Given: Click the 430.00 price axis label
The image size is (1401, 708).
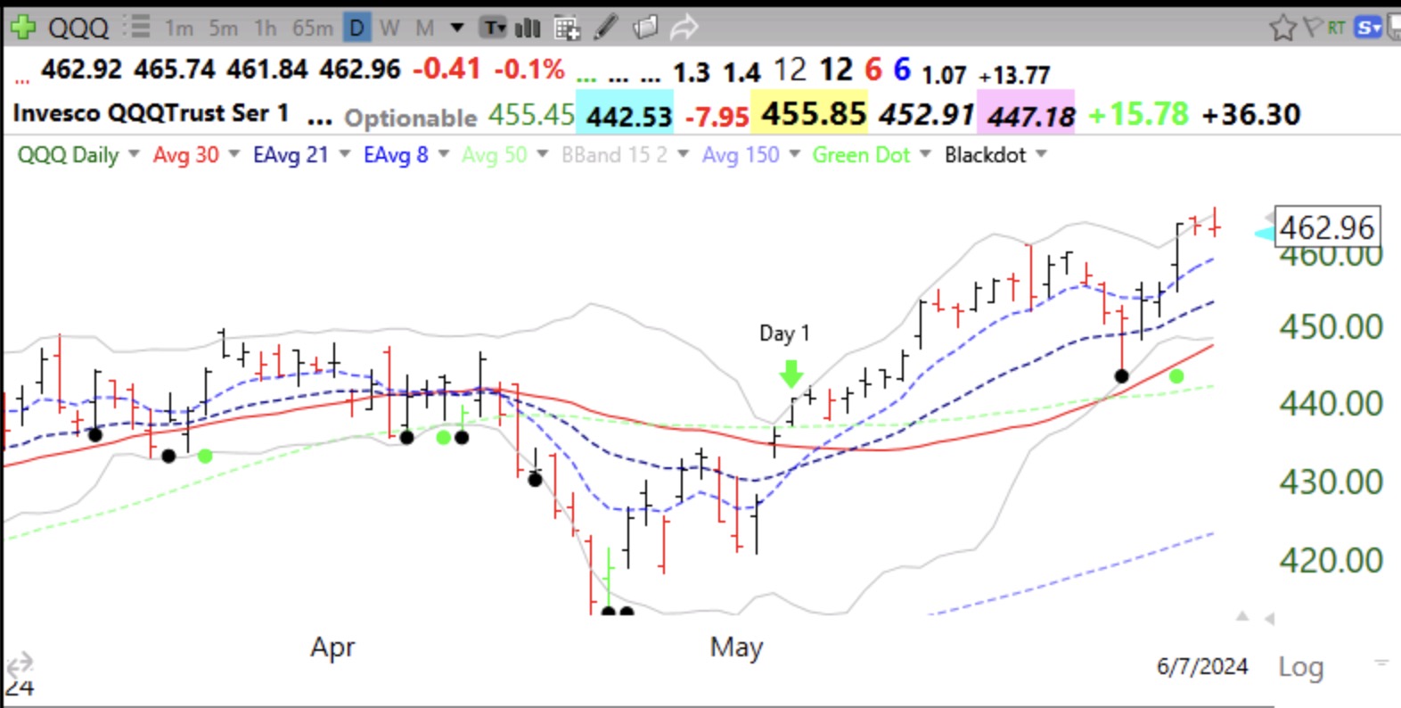Looking at the screenshot, I should pyautogui.click(x=1331, y=482).
